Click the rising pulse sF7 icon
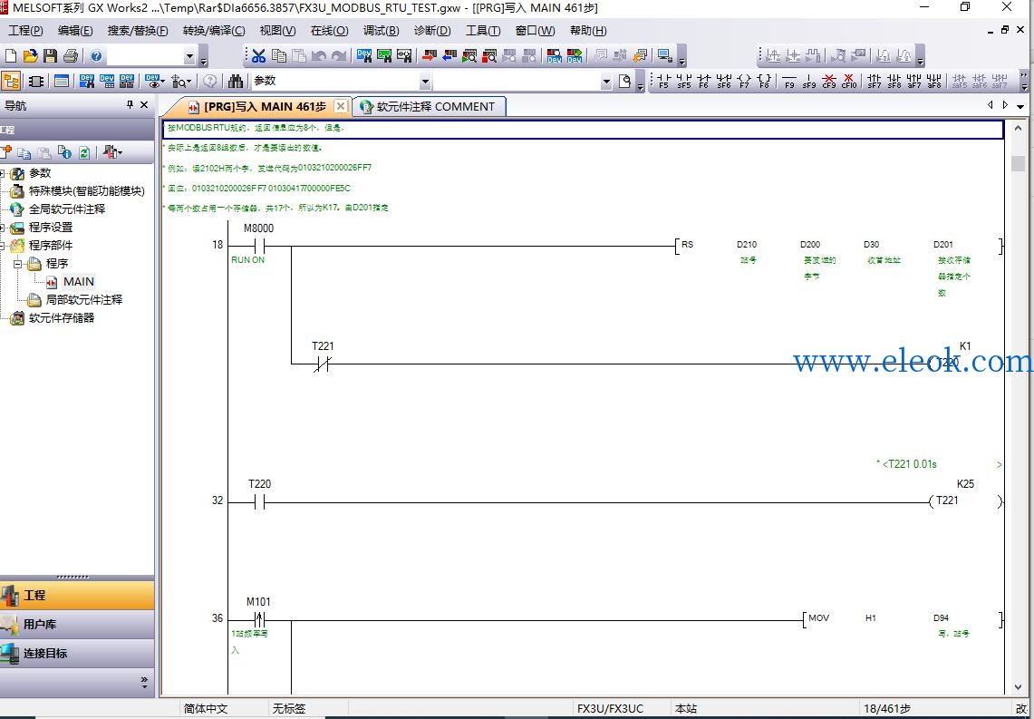This screenshot has width=1034, height=719. [x=875, y=81]
